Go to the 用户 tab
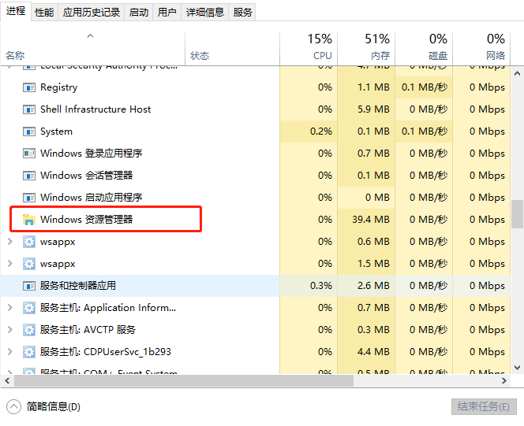This screenshot has height=426, width=524. 167,13
